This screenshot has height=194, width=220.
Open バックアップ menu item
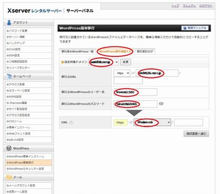tap(29, 43)
